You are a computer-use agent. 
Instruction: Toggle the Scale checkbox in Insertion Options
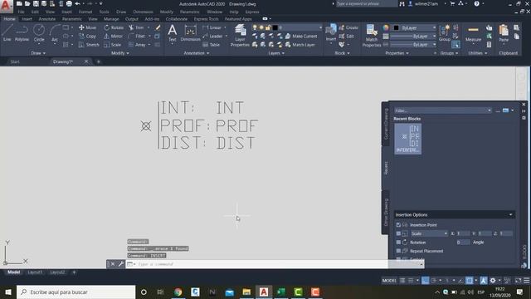pos(398,233)
